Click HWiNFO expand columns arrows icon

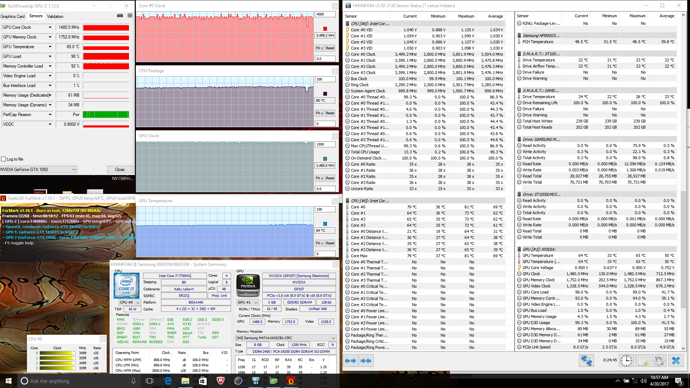click(350, 361)
